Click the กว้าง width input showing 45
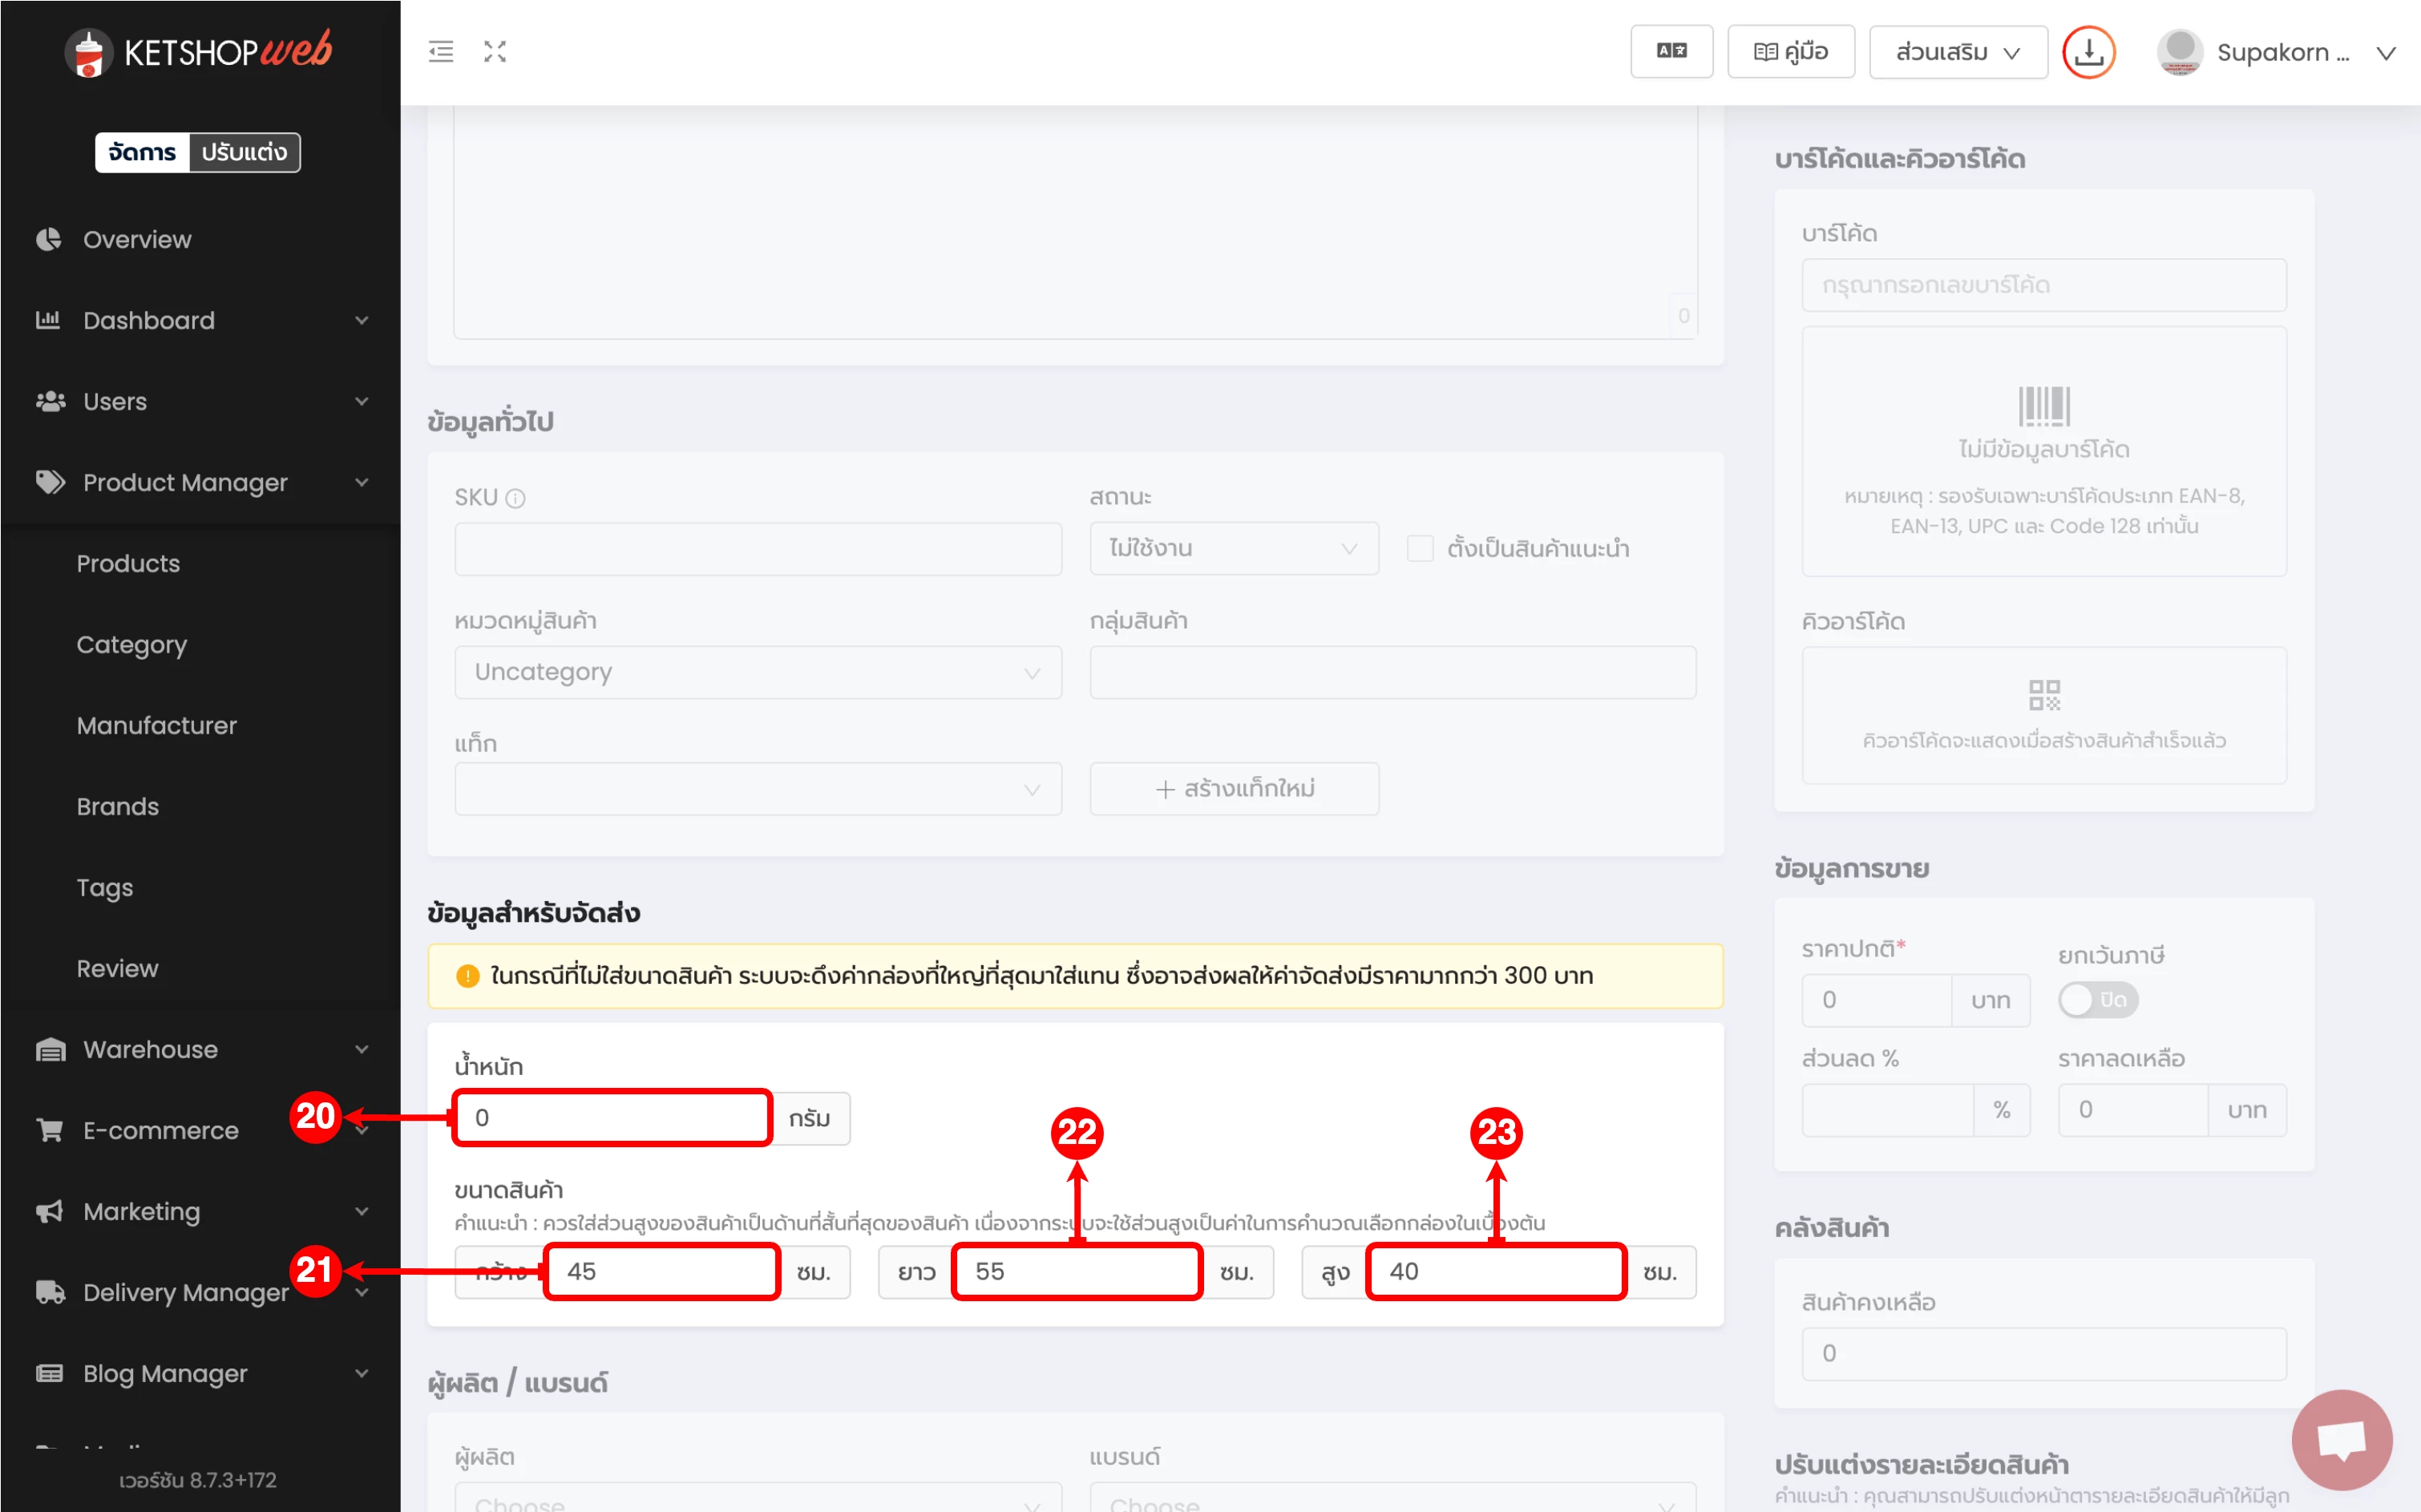 pyautogui.click(x=662, y=1272)
